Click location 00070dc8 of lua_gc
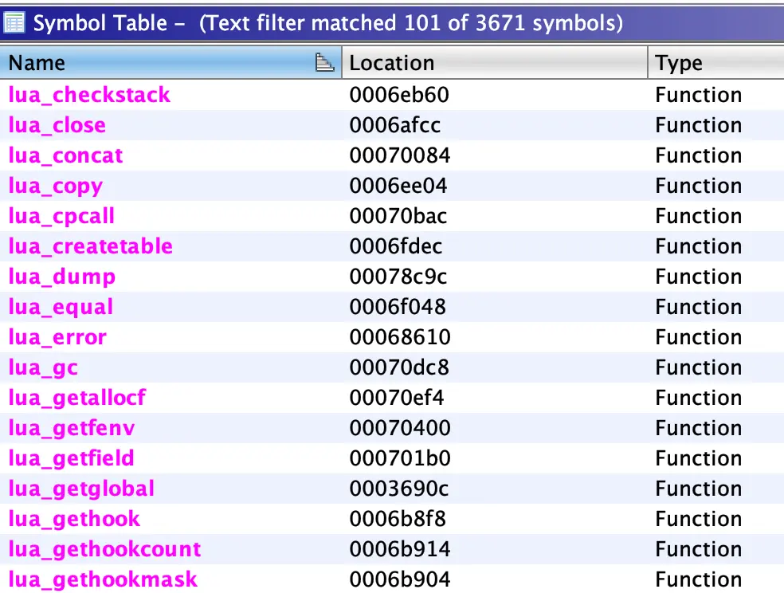The width and height of the screenshot is (784, 593). (399, 367)
